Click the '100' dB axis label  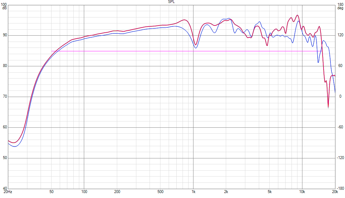pyautogui.click(x=4, y=4)
